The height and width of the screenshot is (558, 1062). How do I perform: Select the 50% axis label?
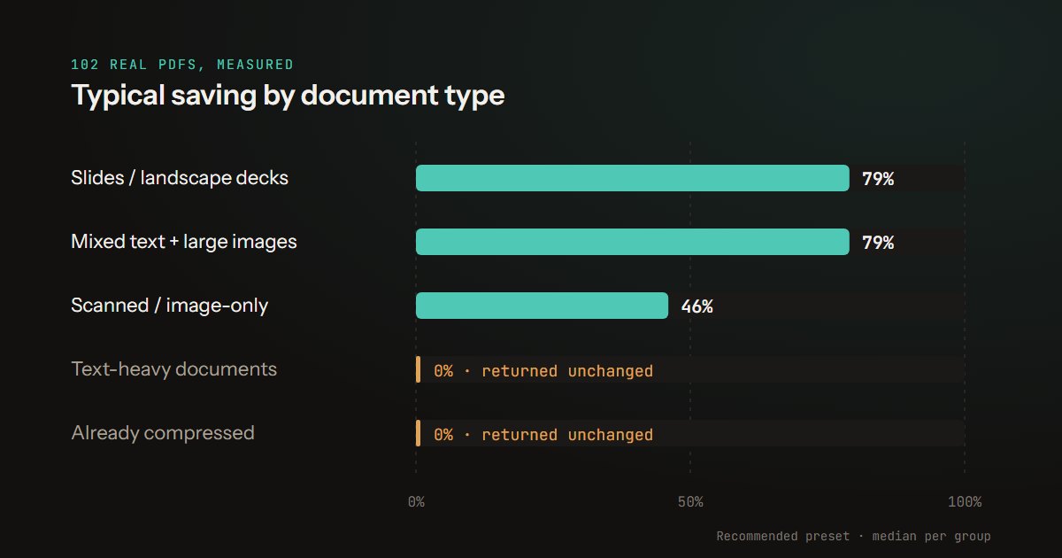point(690,502)
